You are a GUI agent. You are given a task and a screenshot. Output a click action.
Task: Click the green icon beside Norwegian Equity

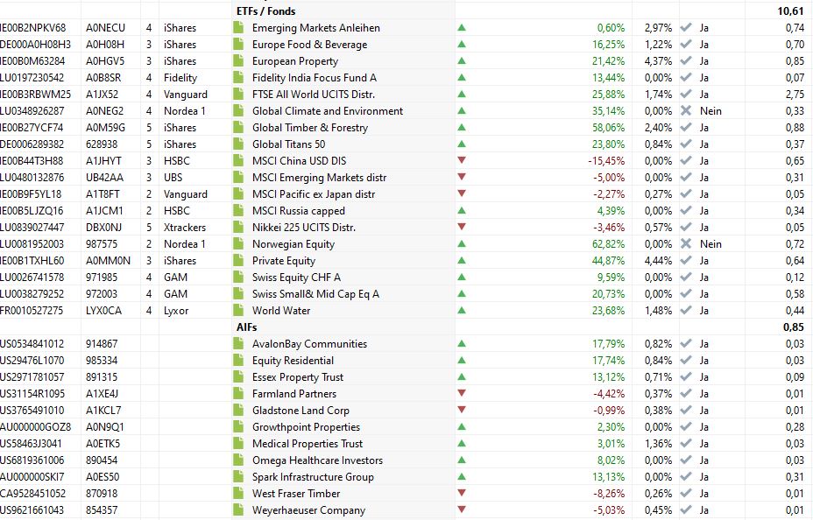[237, 244]
